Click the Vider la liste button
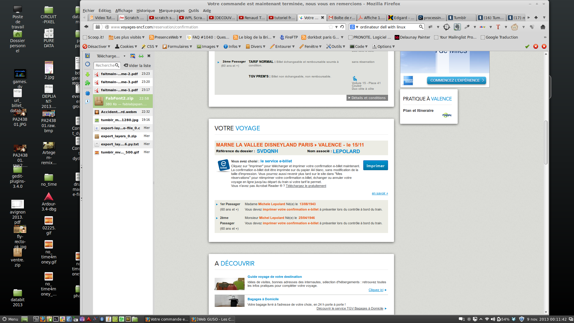574x323 pixels. 137,65
